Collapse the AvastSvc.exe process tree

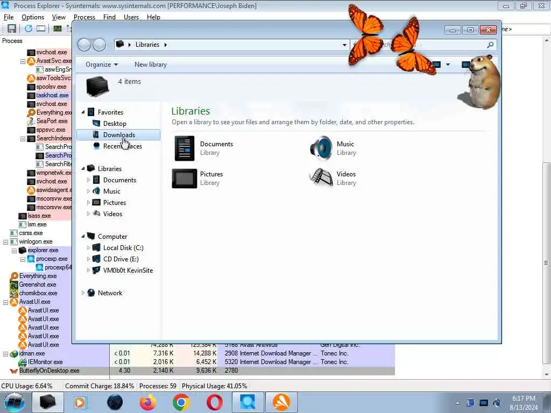pyautogui.click(x=23, y=61)
